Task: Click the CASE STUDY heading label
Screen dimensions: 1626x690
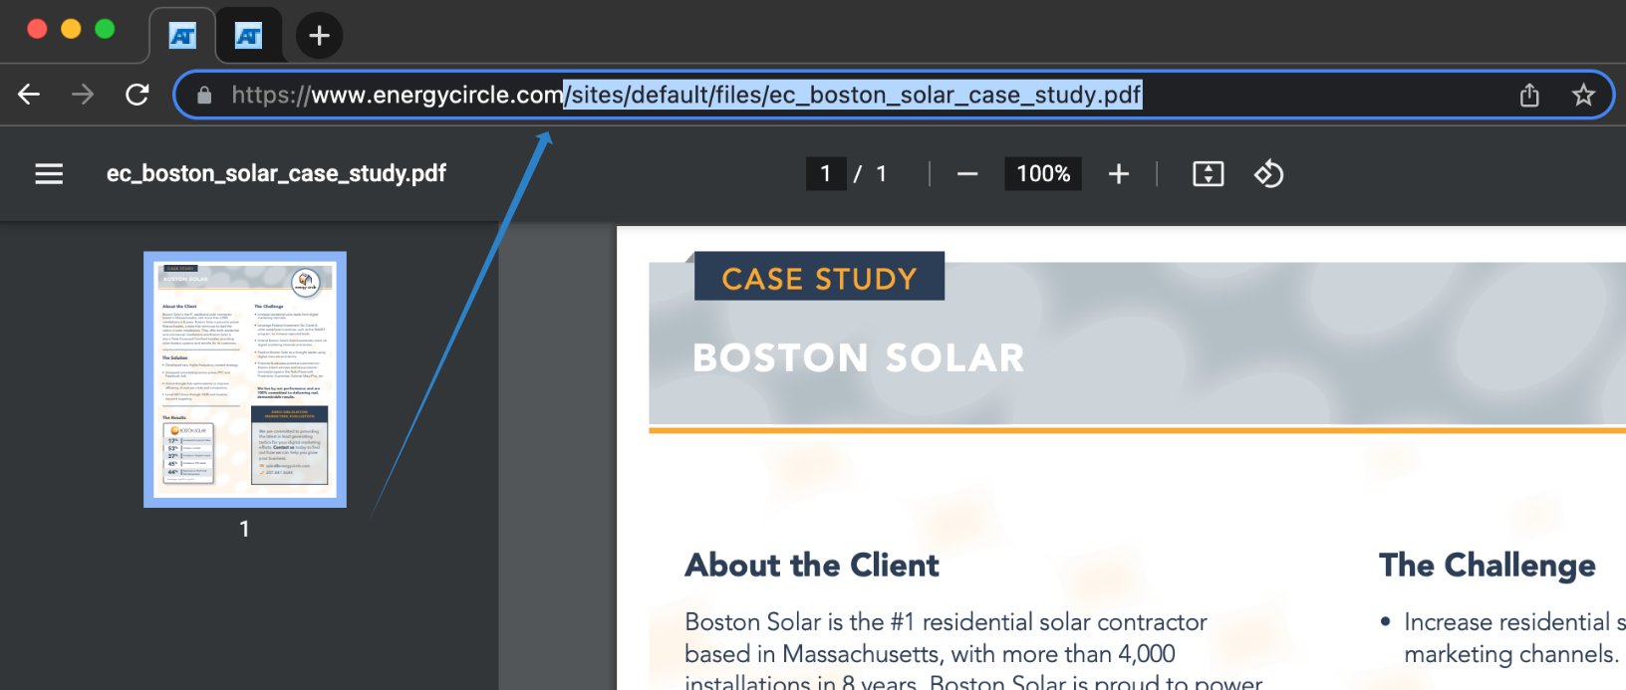Action: pos(819,279)
